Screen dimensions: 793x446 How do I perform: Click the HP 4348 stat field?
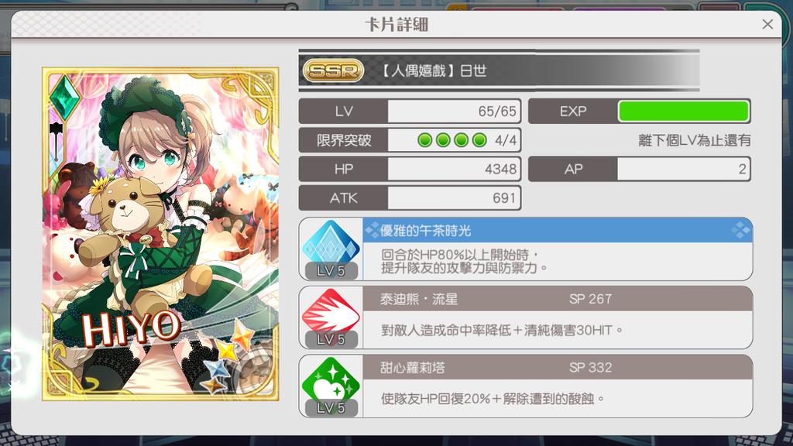[410, 169]
